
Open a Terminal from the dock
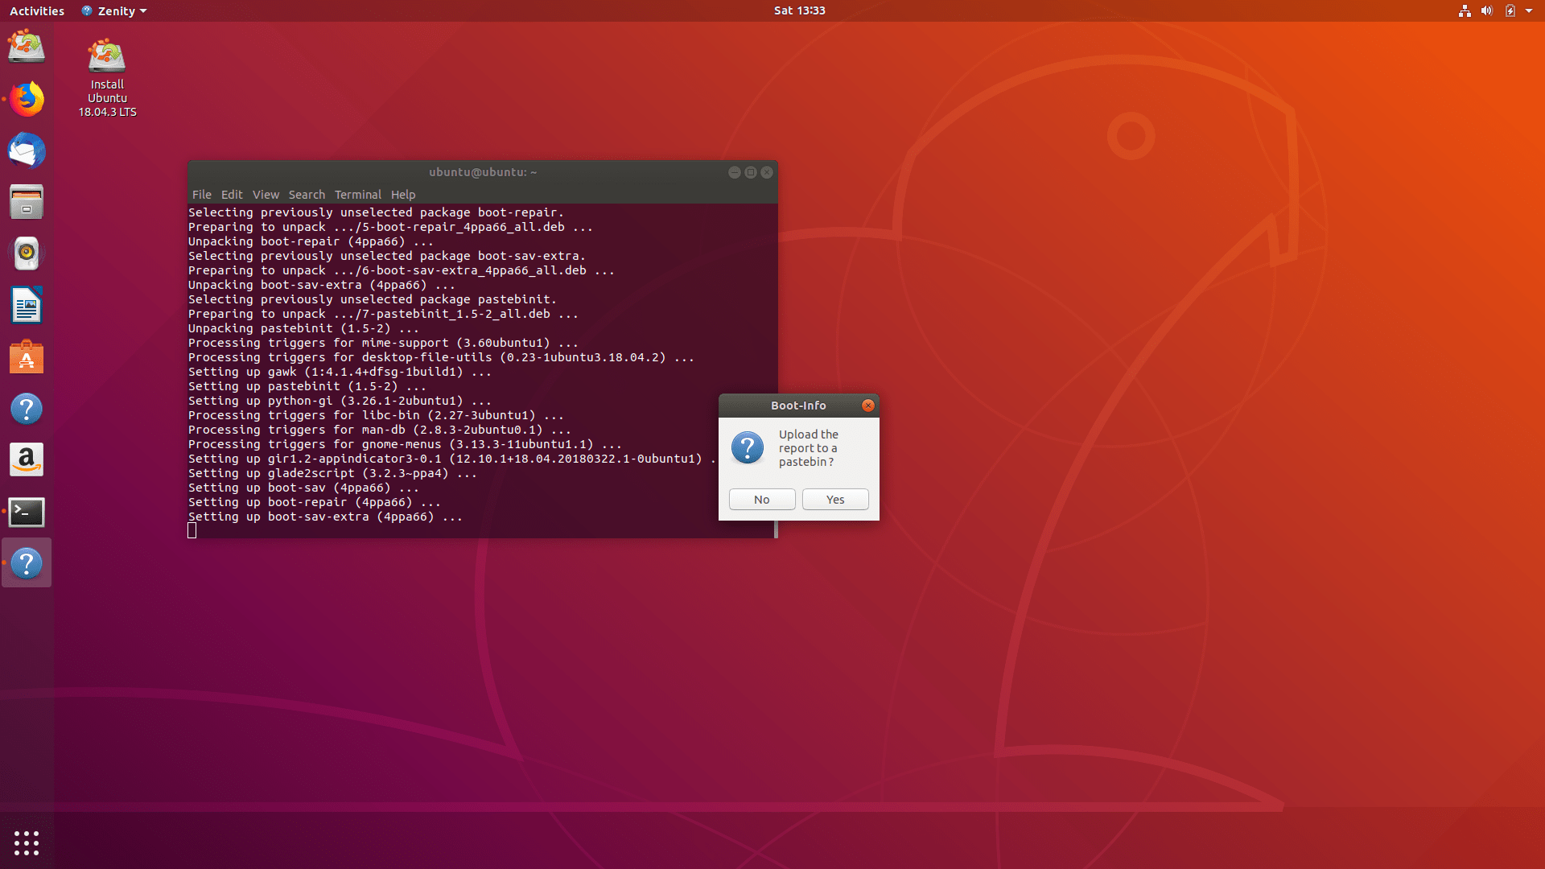point(27,512)
